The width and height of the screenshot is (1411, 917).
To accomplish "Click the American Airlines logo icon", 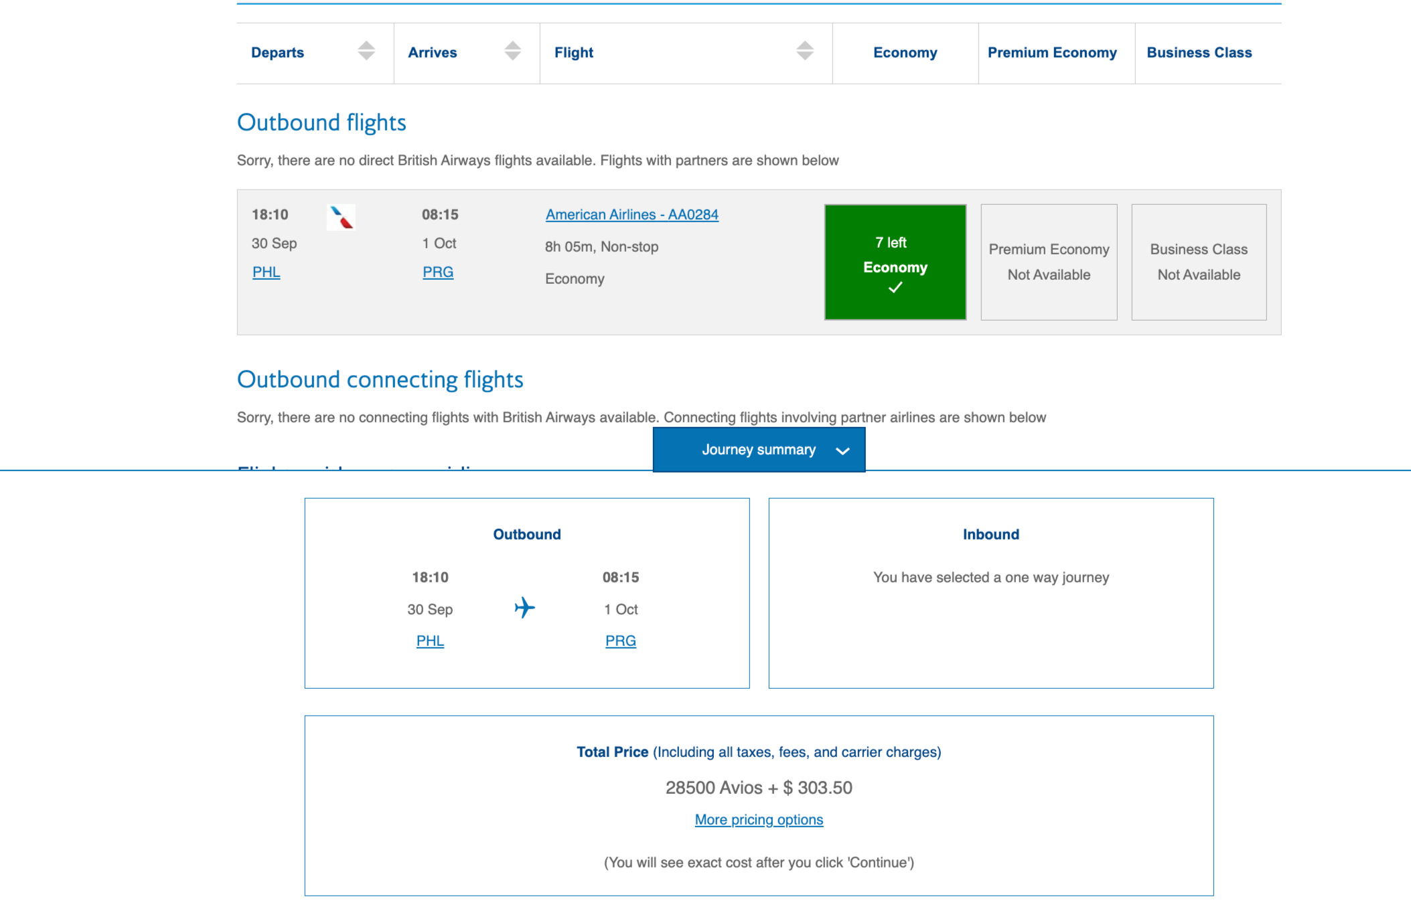I will (x=341, y=218).
